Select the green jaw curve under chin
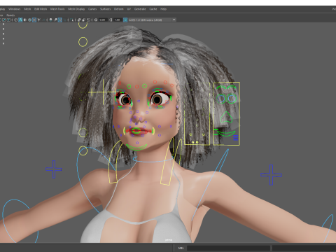 click(x=136, y=147)
